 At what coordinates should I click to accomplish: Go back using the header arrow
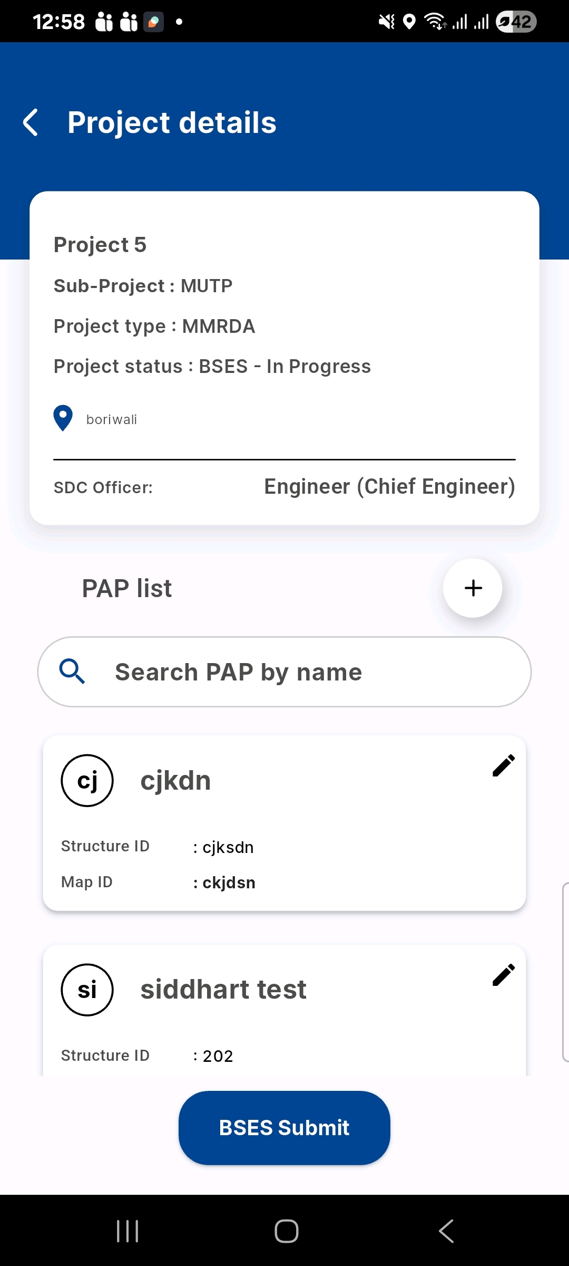pyautogui.click(x=31, y=122)
